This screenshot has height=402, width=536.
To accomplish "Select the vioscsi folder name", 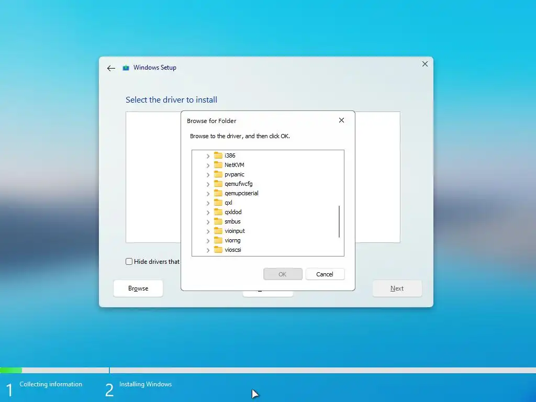I will click(233, 250).
